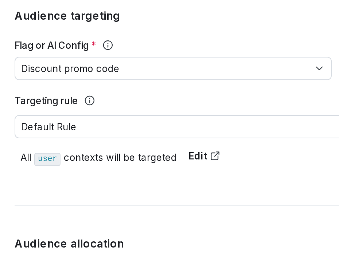Open the targeting rule editor via Edit
This screenshot has width=339, height=257.
point(198,156)
